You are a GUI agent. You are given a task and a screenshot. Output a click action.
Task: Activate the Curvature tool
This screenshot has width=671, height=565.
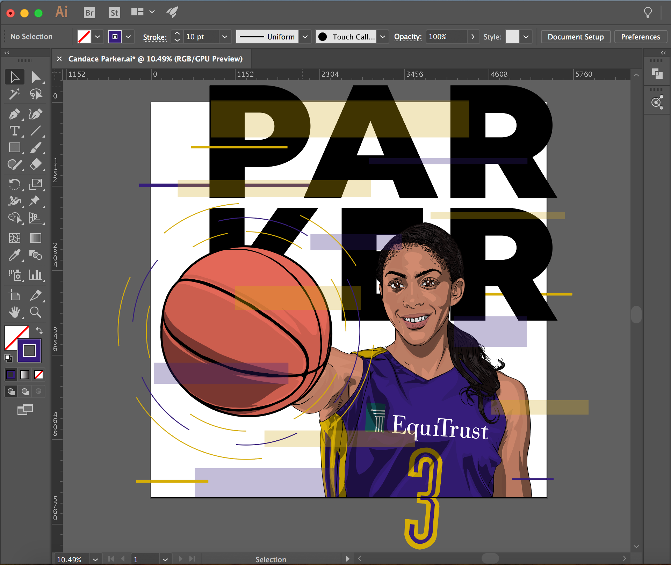pos(36,114)
